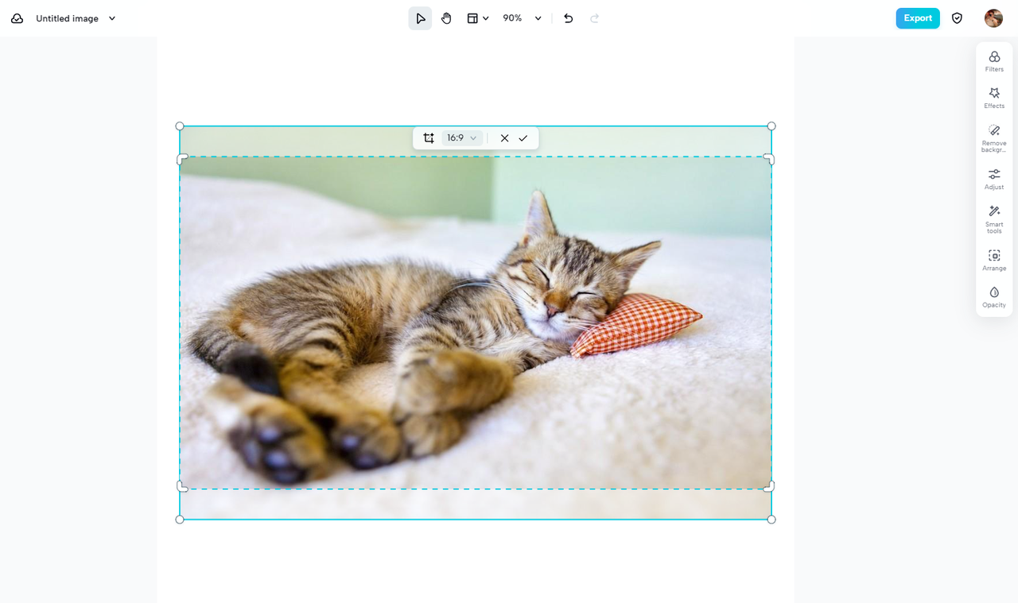Cancel the crop with the X

pyautogui.click(x=503, y=137)
